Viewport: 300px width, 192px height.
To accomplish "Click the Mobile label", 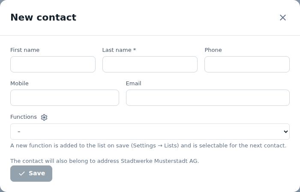I will tap(19, 84).
